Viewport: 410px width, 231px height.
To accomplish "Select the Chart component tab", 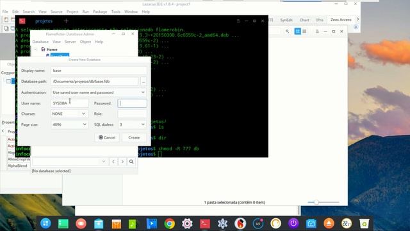I will tap(304, 20).
